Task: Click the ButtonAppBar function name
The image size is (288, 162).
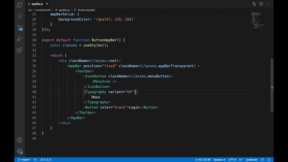Action: 104,40
